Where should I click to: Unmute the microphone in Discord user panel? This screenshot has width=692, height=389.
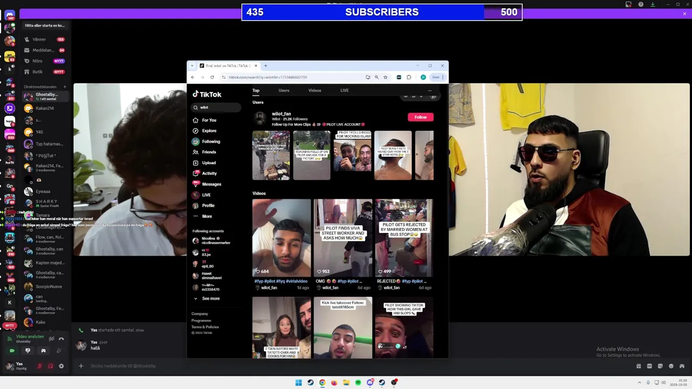pos(39,366)
